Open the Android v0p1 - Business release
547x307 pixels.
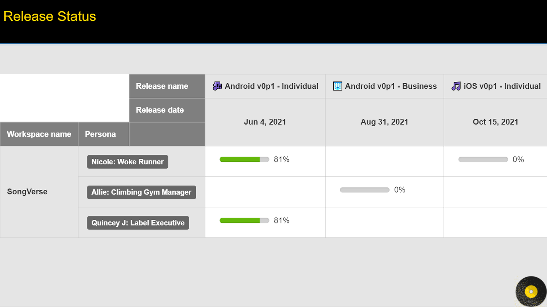click(391, 86)
